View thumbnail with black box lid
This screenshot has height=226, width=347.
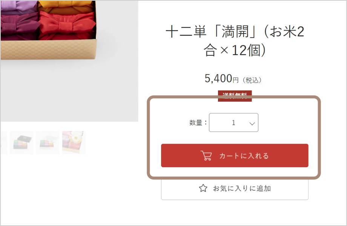21,142
